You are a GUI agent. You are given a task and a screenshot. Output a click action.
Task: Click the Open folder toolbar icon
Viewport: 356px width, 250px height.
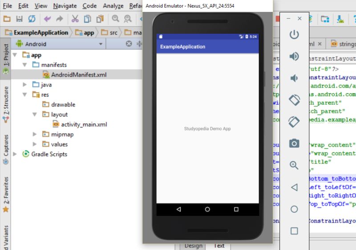pyautogui.click(x=7, y=19)
